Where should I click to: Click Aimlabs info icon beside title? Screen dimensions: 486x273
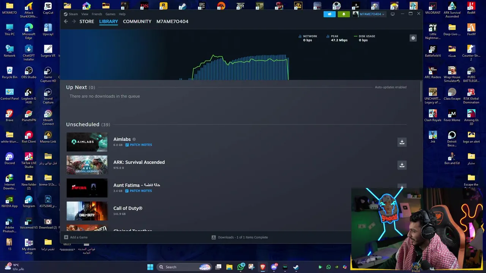pyautogui.click(x=134, y=139)
